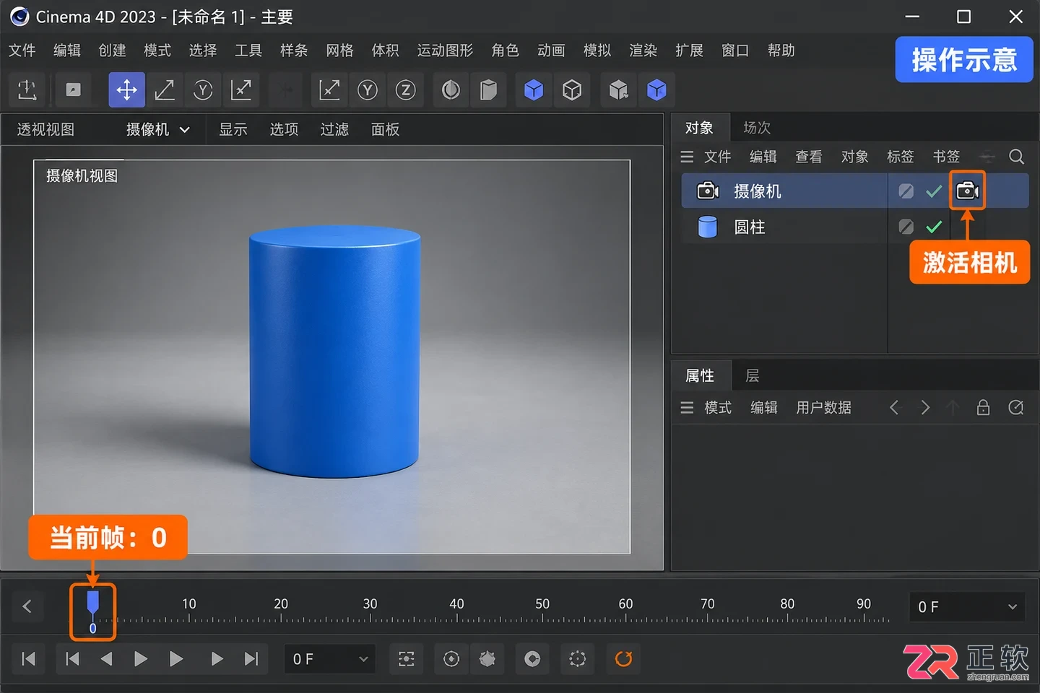
Task: Open the 标签 menu in the Object manager
Action: (900, 157)
